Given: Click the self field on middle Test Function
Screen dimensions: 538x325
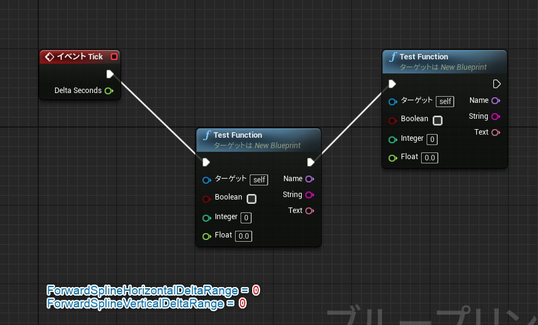Looking at the screenshot, I should tap(259, 180).
